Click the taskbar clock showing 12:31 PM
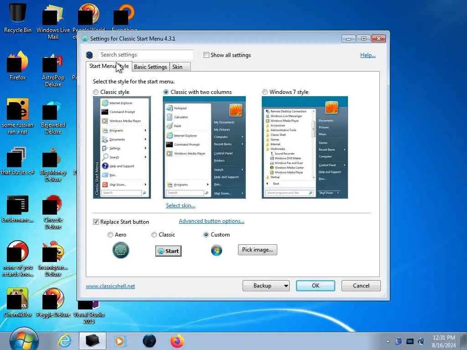 (444, 341)
